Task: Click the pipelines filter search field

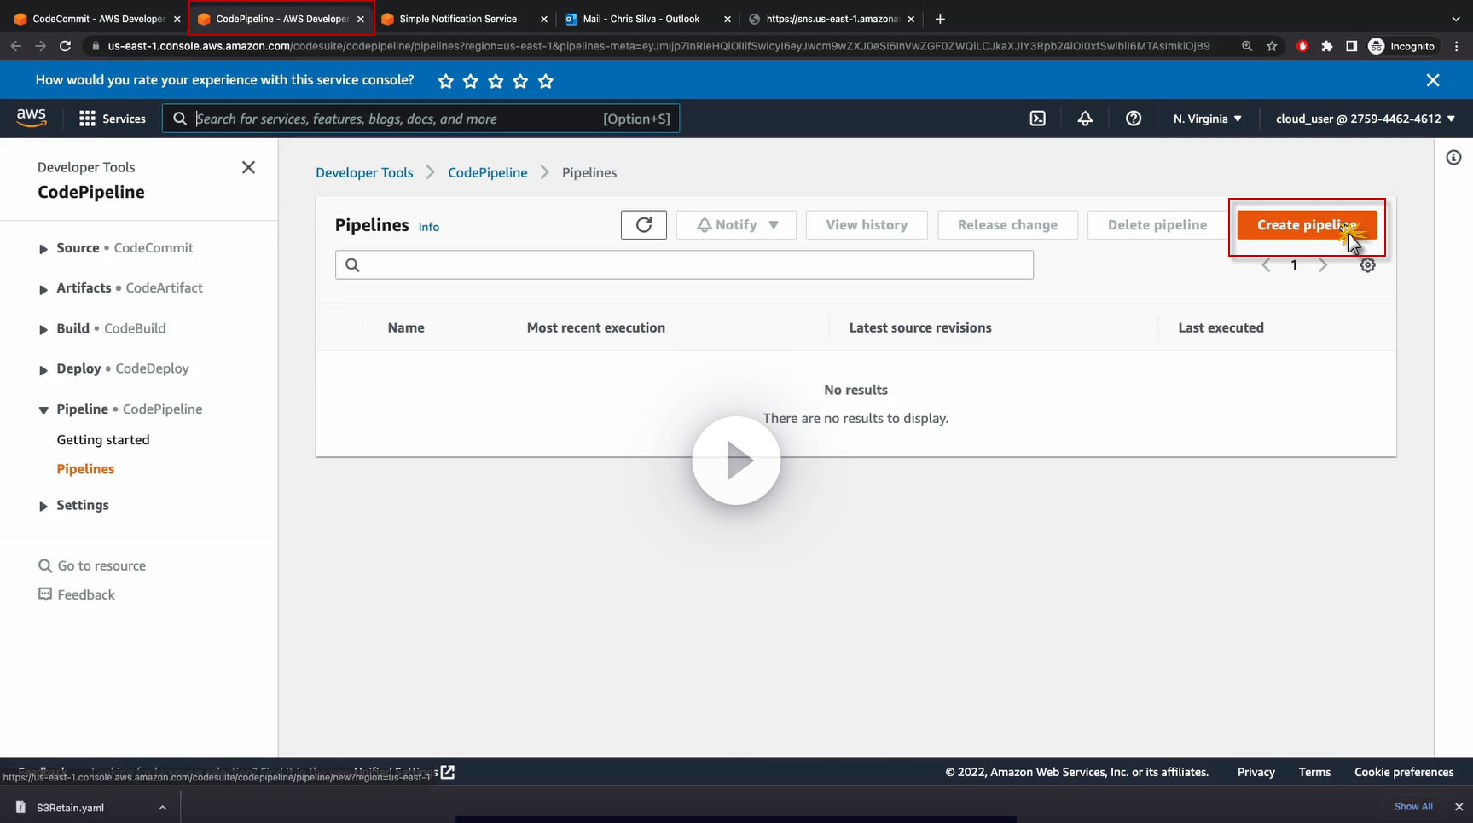Action: click(684, 265)
